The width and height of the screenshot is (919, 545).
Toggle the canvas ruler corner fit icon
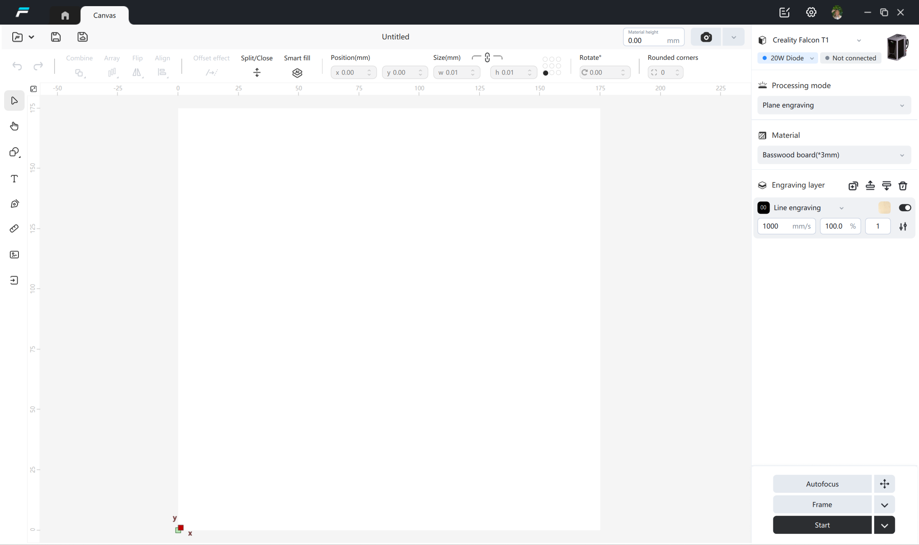[x=34, y=89]
